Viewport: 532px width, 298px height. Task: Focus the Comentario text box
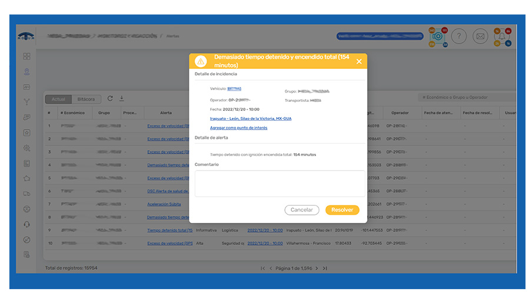(280, 184)
